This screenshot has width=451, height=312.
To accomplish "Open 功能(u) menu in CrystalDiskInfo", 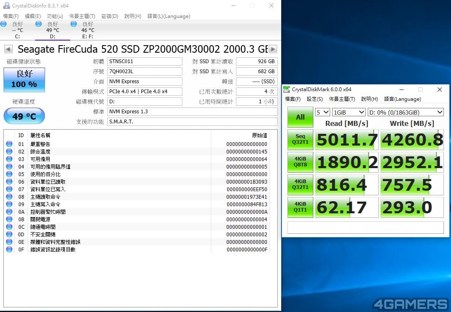I will (x=55, y=16).
